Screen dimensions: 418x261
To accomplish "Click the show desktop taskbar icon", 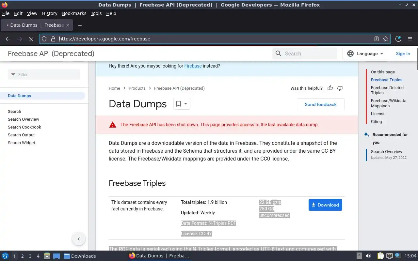I will coord(56,256).
